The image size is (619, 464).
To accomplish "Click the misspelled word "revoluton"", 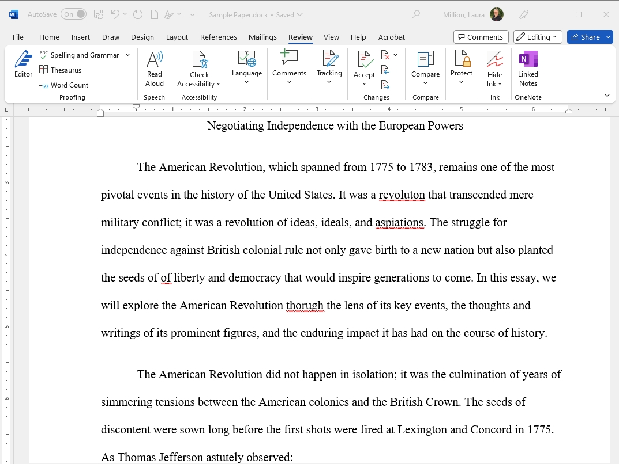I will click(402, 195).
